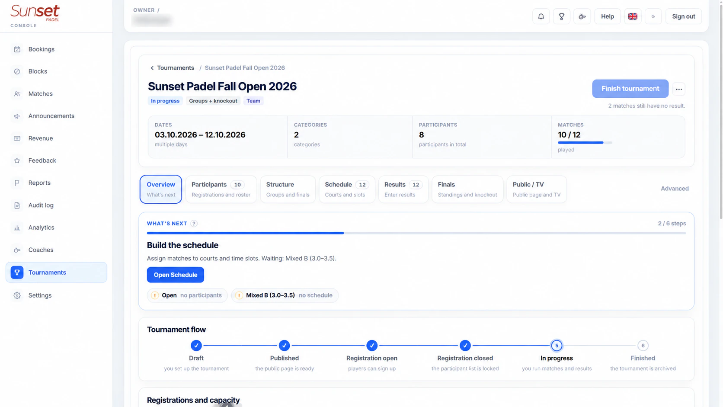The image size is (723, 407).
Task: Click the What's Next help question icon
Action: (x=194, y=224)
